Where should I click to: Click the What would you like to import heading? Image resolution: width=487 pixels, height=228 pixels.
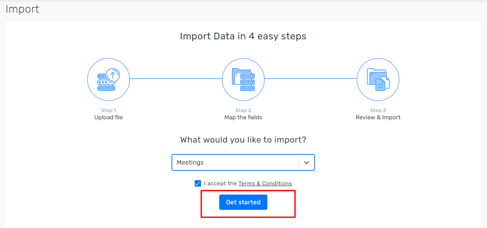click(x=243, y=140)
